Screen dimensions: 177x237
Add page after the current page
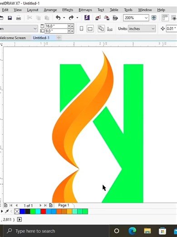point(51,206)
